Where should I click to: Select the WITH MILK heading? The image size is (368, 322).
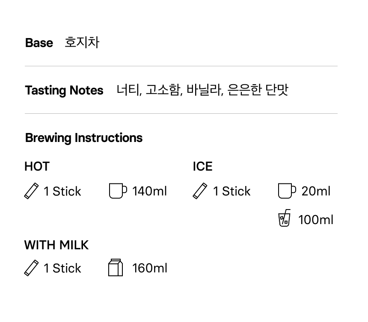[56, 245]
